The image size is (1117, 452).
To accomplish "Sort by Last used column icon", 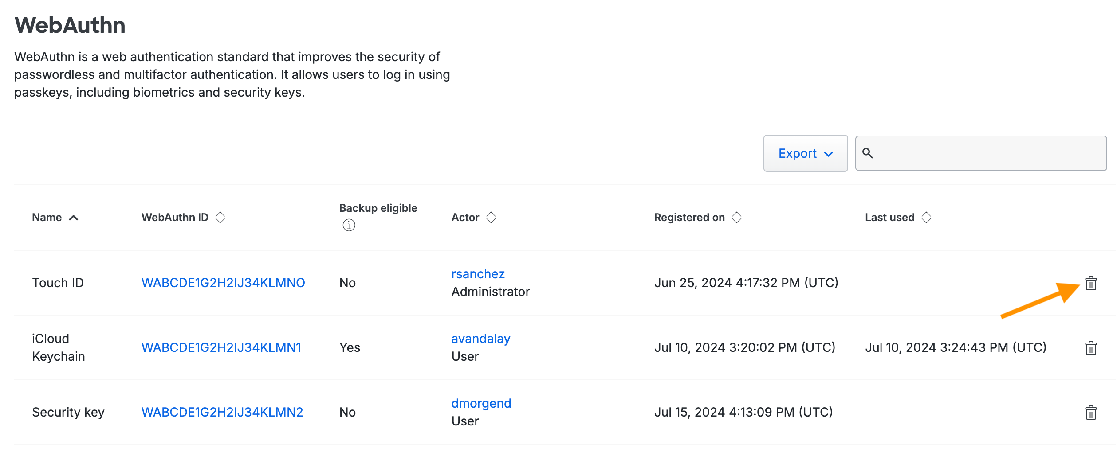I will [x=926, y=218].
